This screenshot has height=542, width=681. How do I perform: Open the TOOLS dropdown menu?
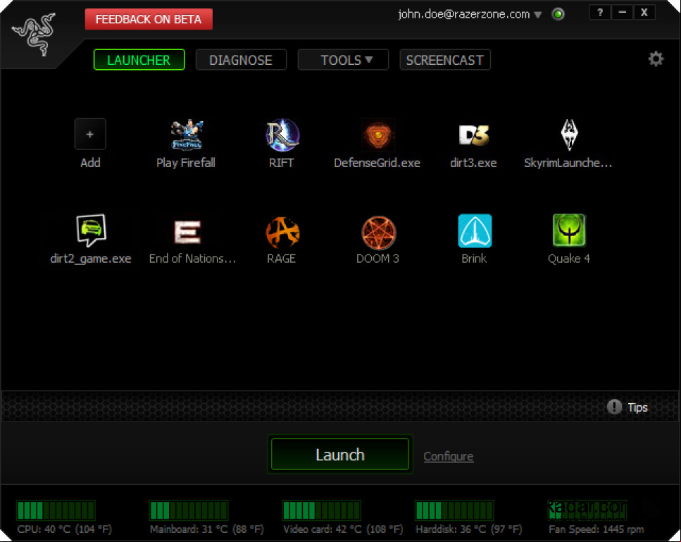pyautogui.click(x=343, y=60)
